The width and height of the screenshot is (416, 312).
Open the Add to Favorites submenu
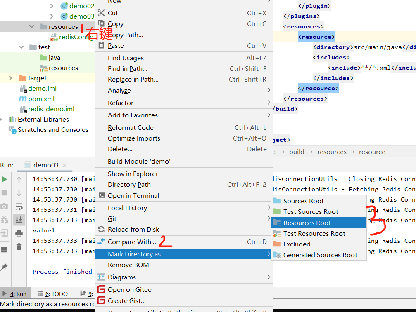(x=184, y=115)
